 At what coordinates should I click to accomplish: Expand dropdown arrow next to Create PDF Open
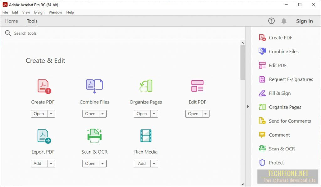tap(51, 114)
